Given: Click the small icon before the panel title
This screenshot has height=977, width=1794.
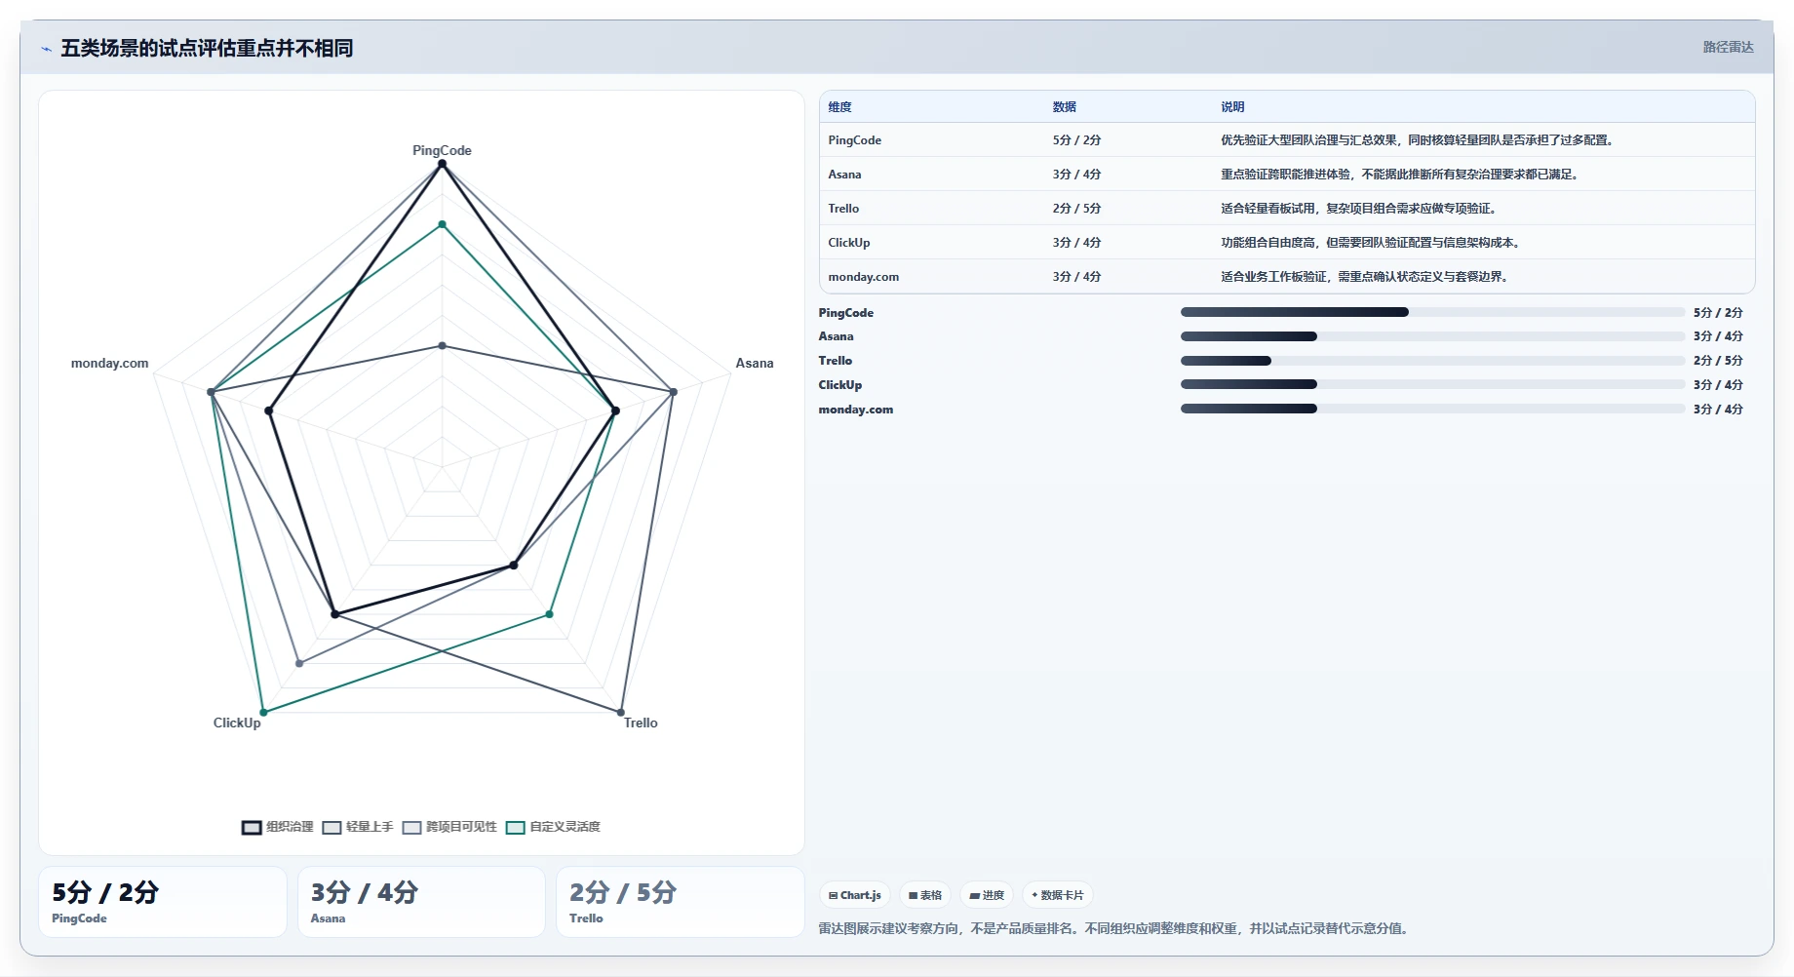Looking at the screenshot, I should [46, 49].
